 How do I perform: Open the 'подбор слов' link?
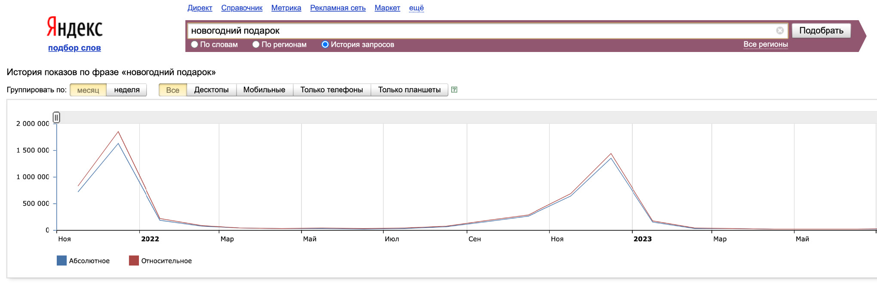click(x=74, y=48)
